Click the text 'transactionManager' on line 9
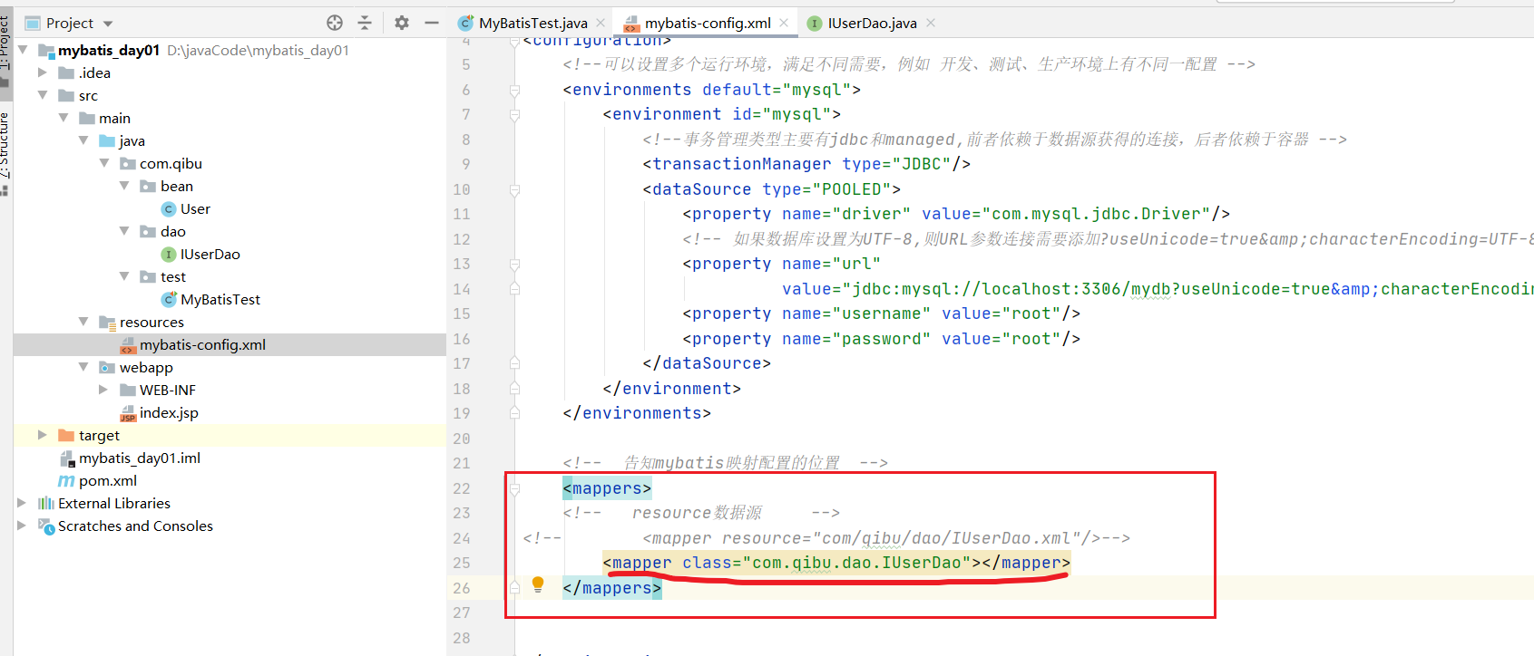The height and width of the screenshot is (656, 1534). 741,164
